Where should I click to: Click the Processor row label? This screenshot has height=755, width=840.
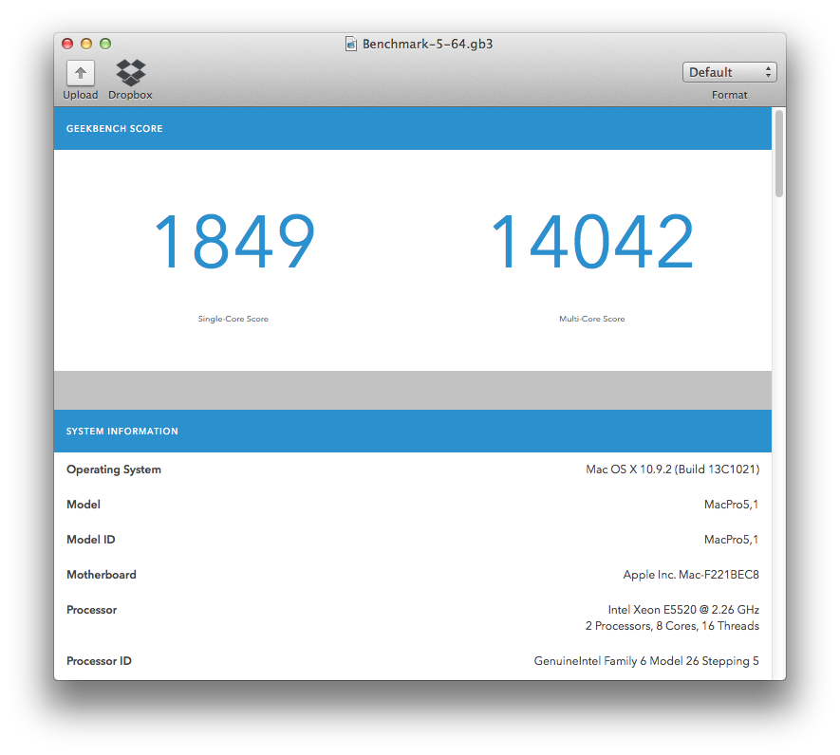tap(92, 610)
